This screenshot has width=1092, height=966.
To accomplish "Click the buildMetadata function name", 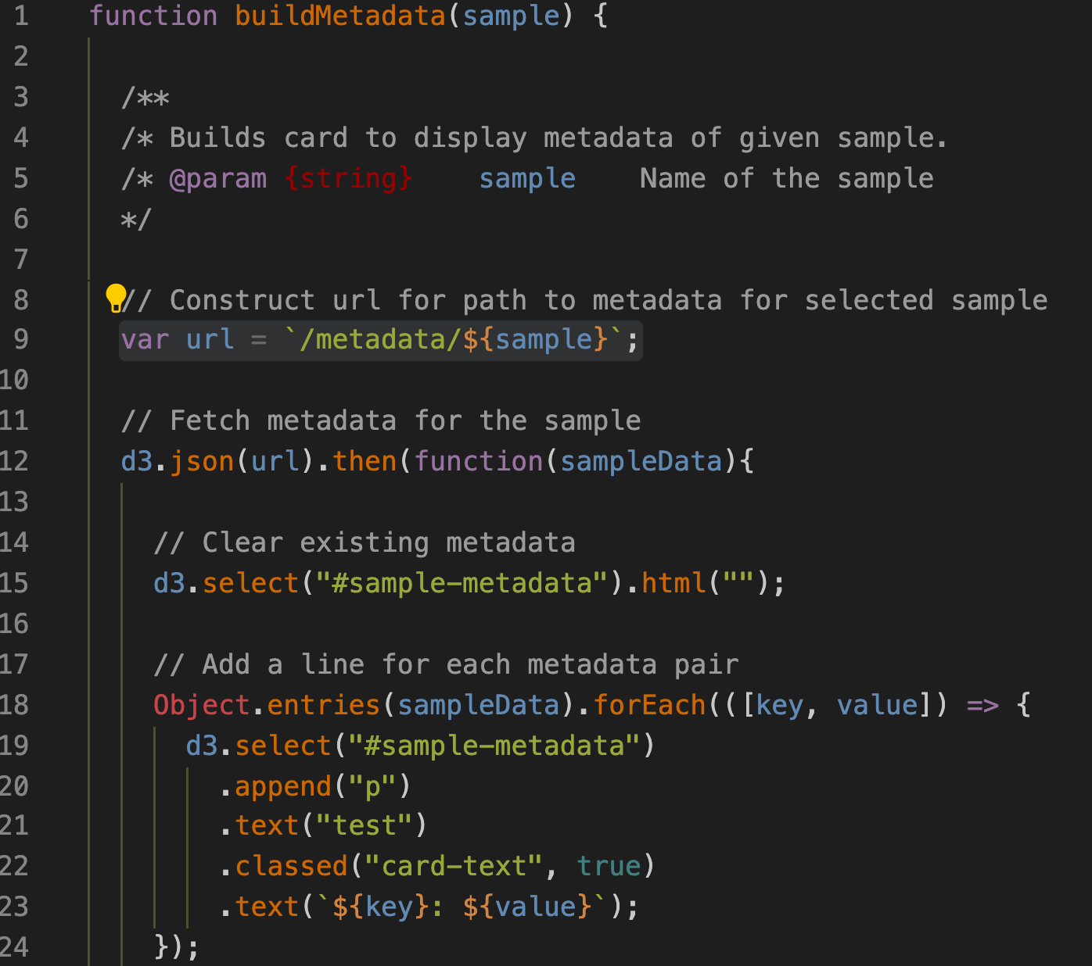I will 340,16.
